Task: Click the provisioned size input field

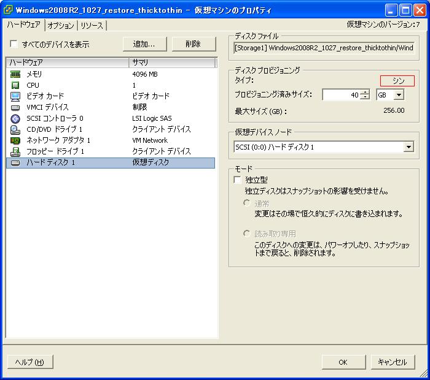Action: coord(342,95)
